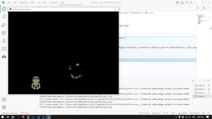Maximize the terminal panel with the chevron
This screenshot has width=212, height=119.
pos(204,81)
